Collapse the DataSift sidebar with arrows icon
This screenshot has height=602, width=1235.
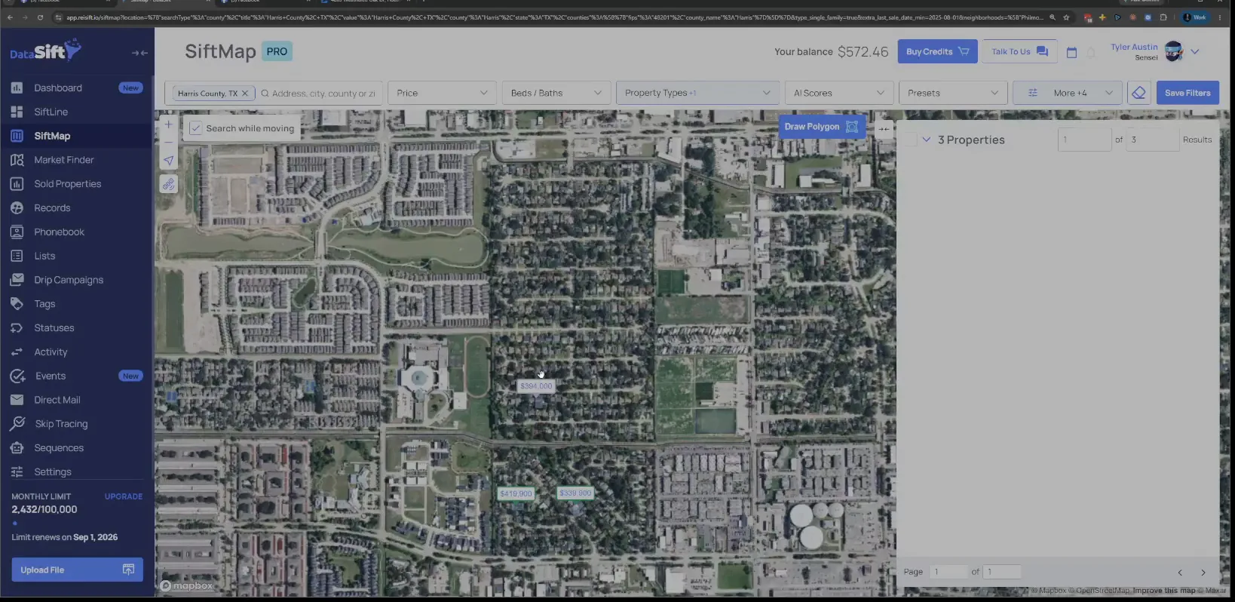[139, 53]
